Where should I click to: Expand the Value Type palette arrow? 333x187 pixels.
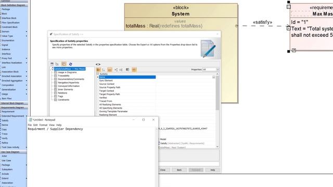coord(27,36)
